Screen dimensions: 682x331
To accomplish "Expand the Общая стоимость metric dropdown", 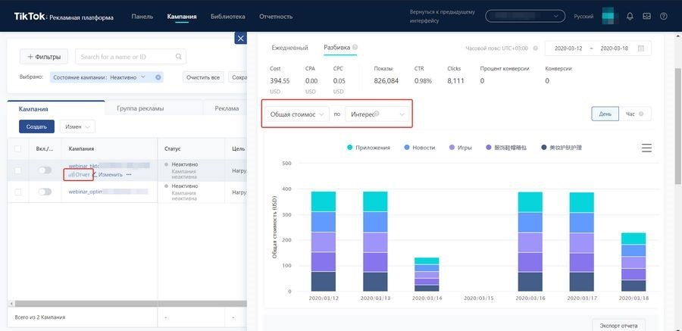I will 297,114.
